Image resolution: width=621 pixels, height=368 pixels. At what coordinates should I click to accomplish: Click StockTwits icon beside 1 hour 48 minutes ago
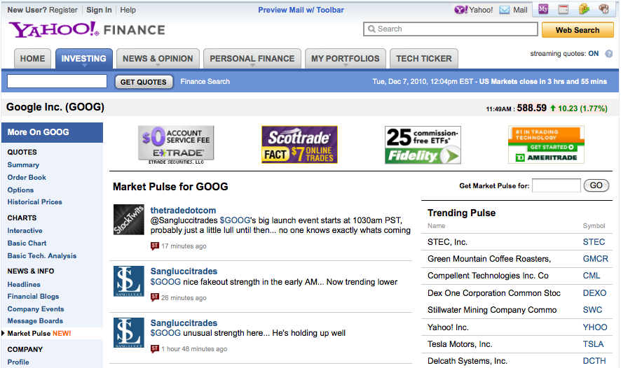[x=154, y=348]
